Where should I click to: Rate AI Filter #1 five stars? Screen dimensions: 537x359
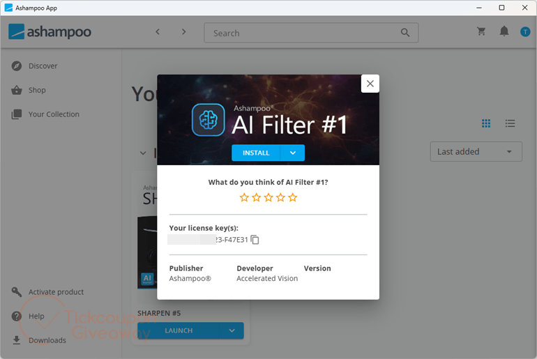[x=293, y=197]
